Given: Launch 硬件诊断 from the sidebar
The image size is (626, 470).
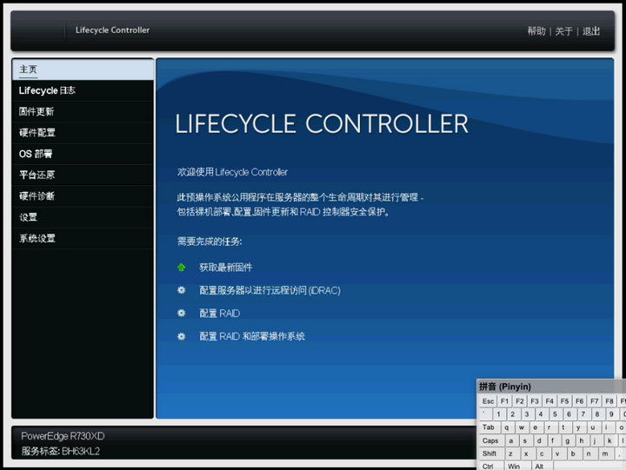Looking at the screenshot, I should (x=37, y=196).
